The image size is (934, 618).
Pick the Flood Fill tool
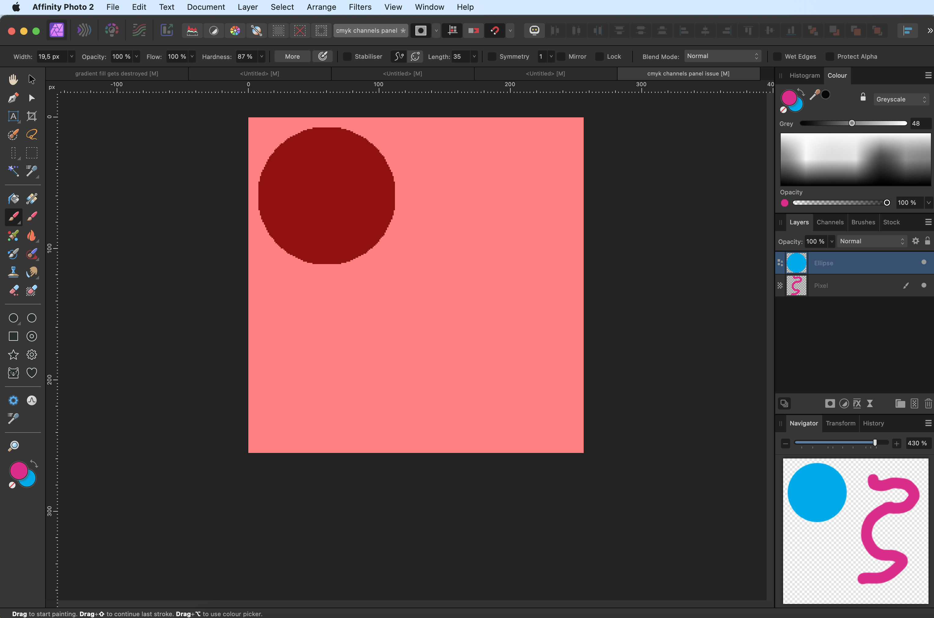tap(13, 198)
